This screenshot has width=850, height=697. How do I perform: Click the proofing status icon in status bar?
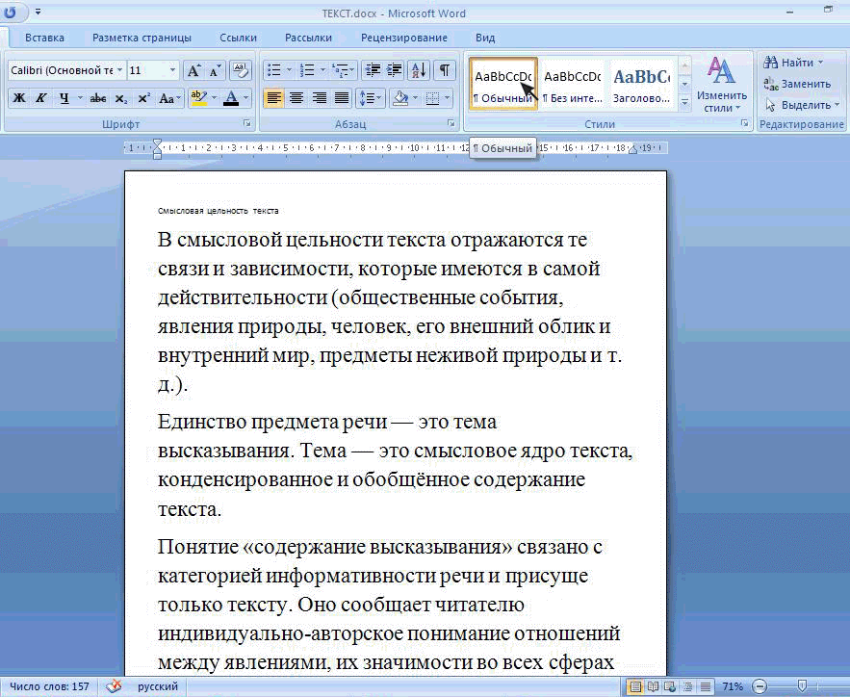[114, 686]
